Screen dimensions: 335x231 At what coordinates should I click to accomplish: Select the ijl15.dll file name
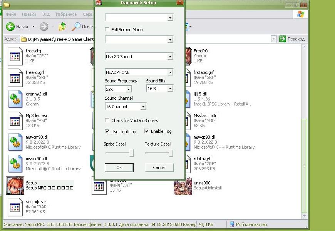200,94
